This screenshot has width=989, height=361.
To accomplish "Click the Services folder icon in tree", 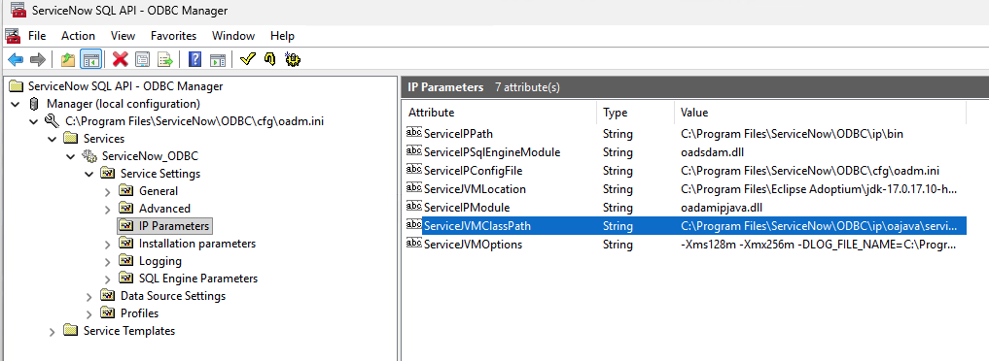I will [x=72, y=139].
